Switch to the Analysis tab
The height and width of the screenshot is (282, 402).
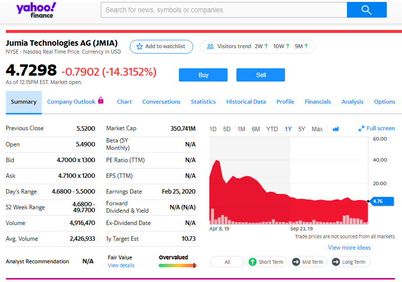tap(352, 102)
